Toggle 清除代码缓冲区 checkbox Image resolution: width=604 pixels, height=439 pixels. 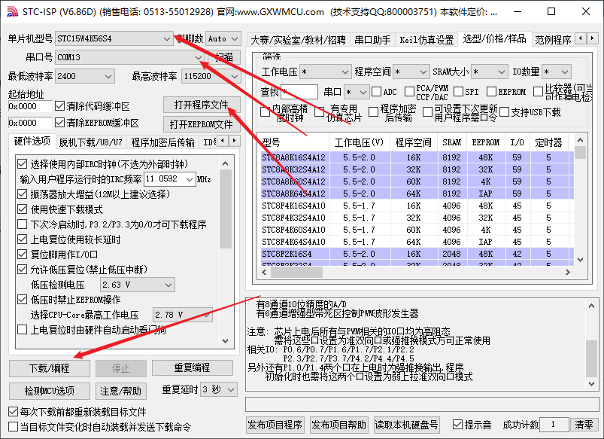tap(59, 105)
